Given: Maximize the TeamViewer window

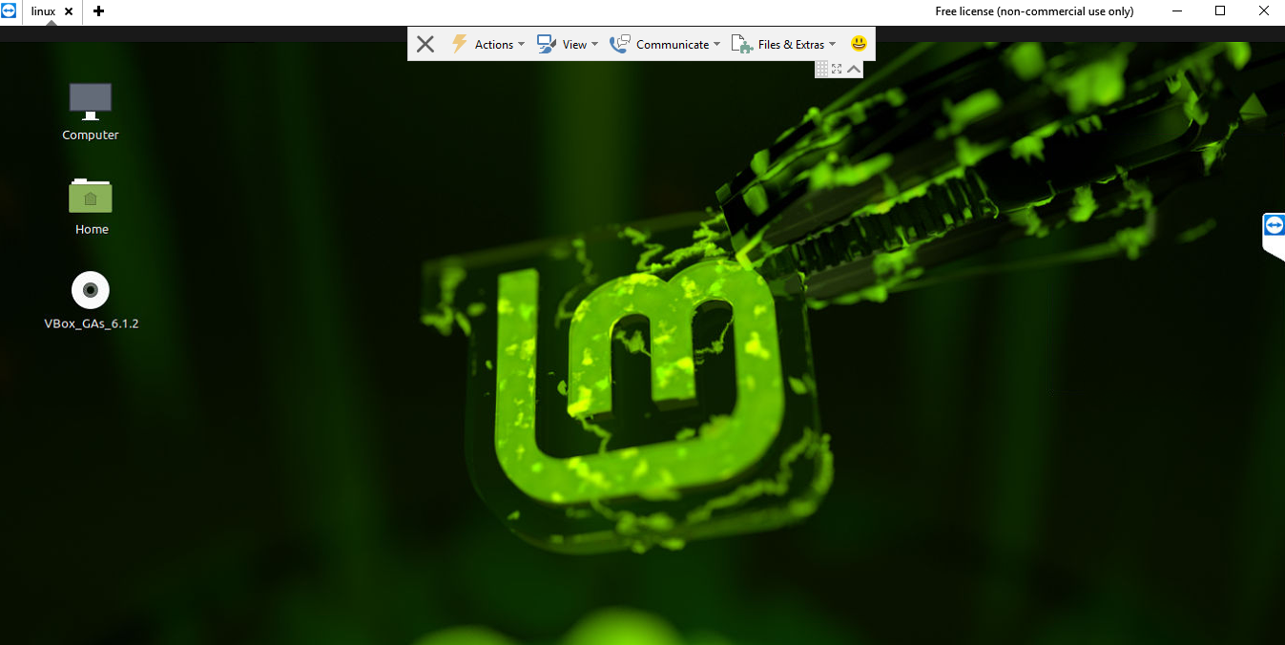Looking at the screenshot, I should [1220, 11].
